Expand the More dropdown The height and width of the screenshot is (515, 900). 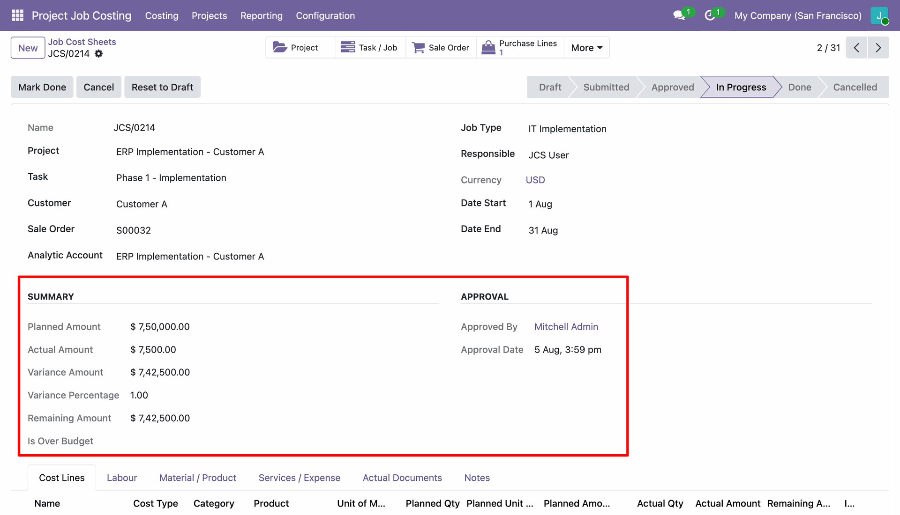click(x=587, y=47)
